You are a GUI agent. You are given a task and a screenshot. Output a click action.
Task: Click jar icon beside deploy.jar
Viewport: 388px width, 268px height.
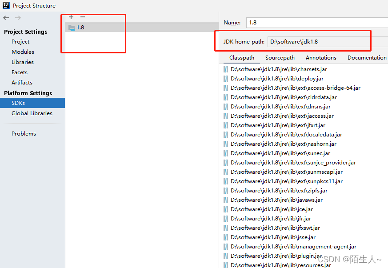point(226,79)
